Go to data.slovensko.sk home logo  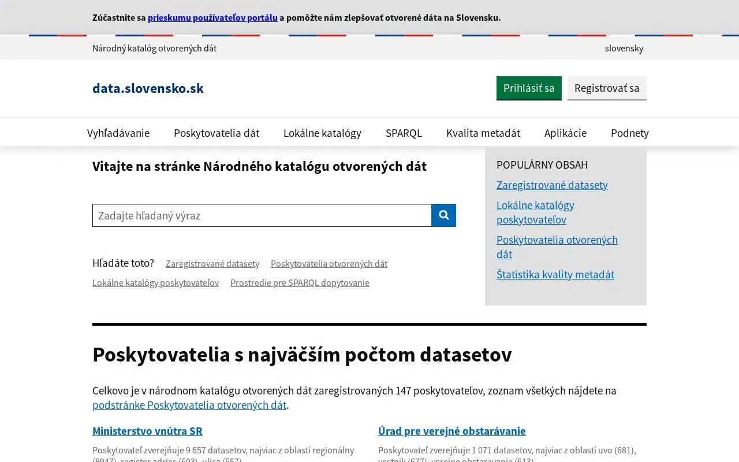pyautogui.click(x=148, y=88)
